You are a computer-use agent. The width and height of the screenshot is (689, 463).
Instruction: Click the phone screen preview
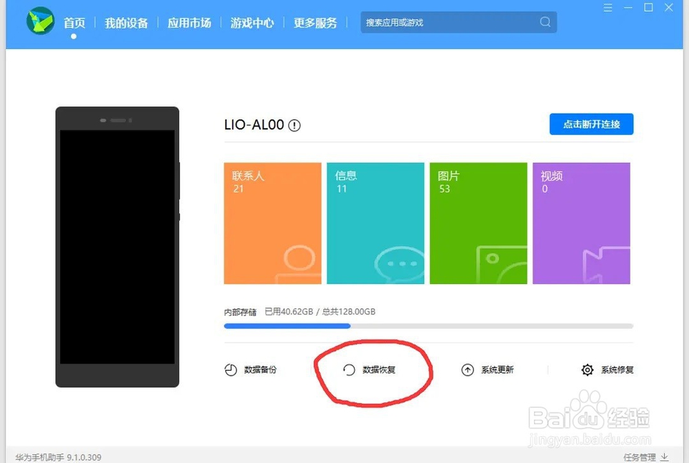click(117, 247)
